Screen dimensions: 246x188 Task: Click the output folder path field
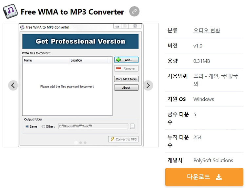[93, 126]
